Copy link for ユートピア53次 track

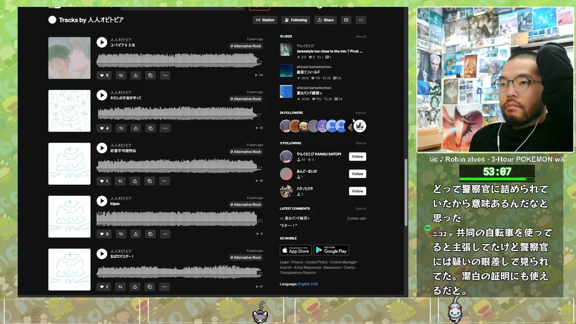(150, 75)
